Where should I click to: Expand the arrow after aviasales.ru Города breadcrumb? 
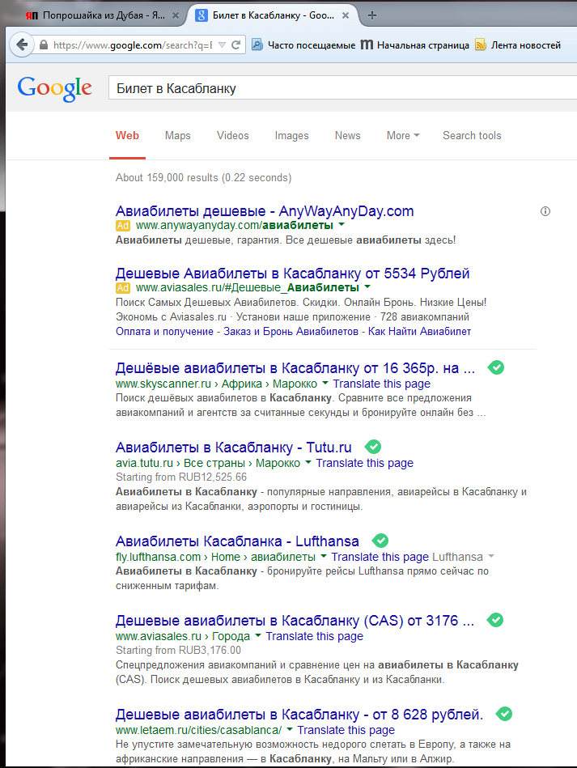pyautogui.click(x=258, y=636)
